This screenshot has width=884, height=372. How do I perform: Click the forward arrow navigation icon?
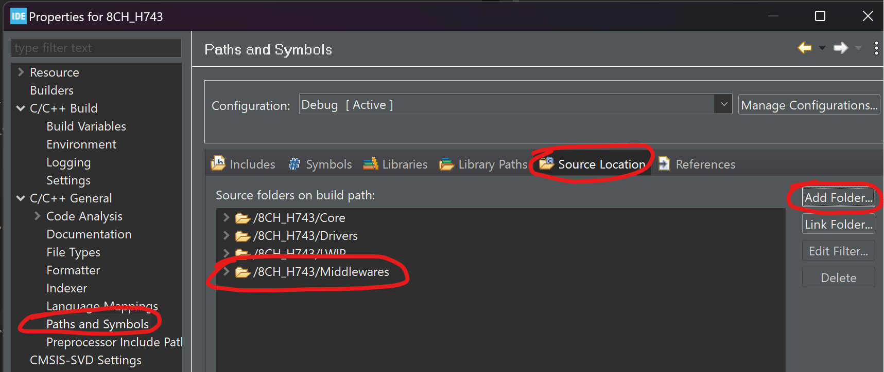tap(841, 48)
